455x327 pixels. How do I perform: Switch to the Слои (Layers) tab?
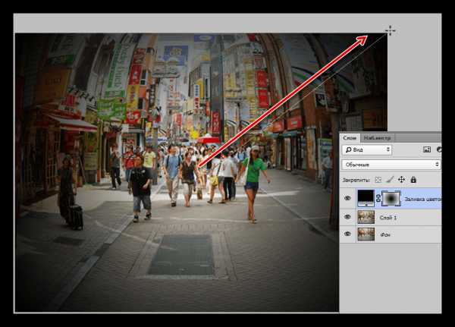pyautogui.click(x=350, y=138)
